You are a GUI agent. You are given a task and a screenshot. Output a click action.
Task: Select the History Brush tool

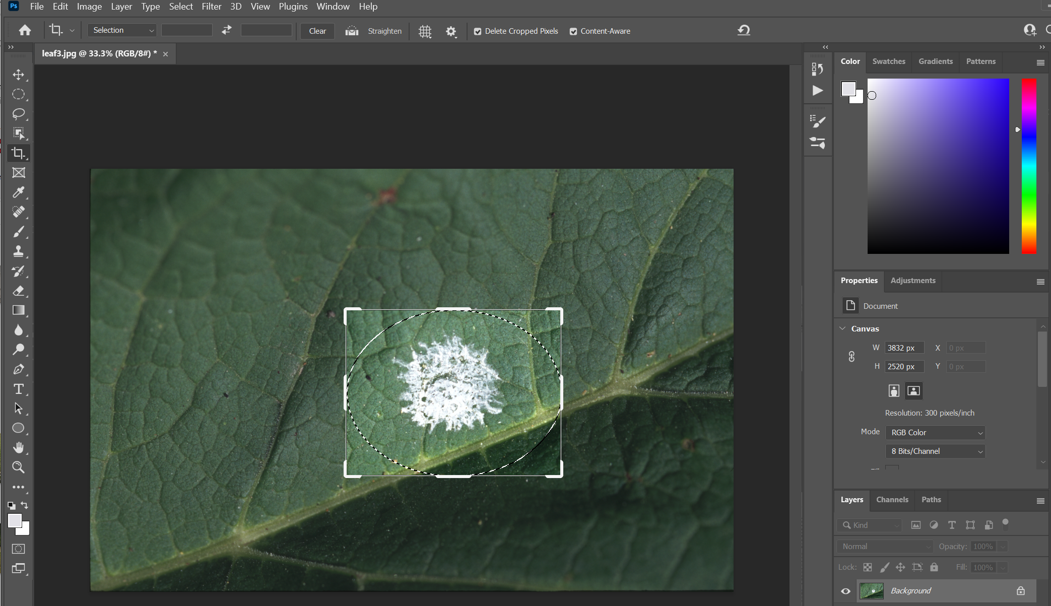coord(19,271)
